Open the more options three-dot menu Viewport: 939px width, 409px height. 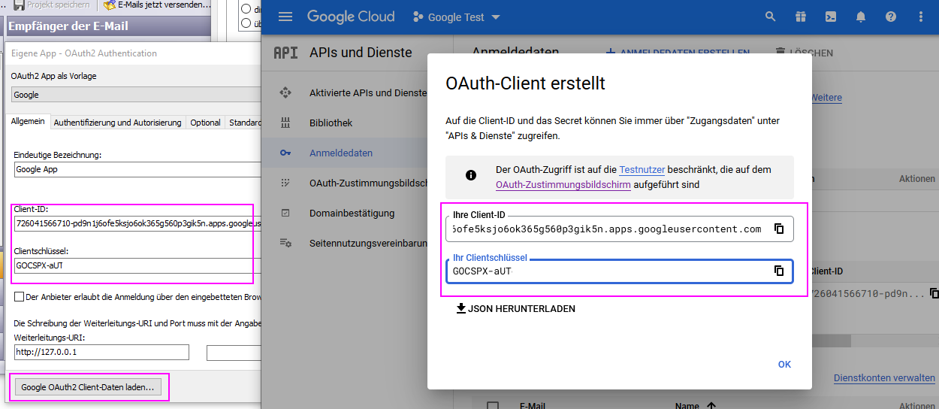(921, 17)
